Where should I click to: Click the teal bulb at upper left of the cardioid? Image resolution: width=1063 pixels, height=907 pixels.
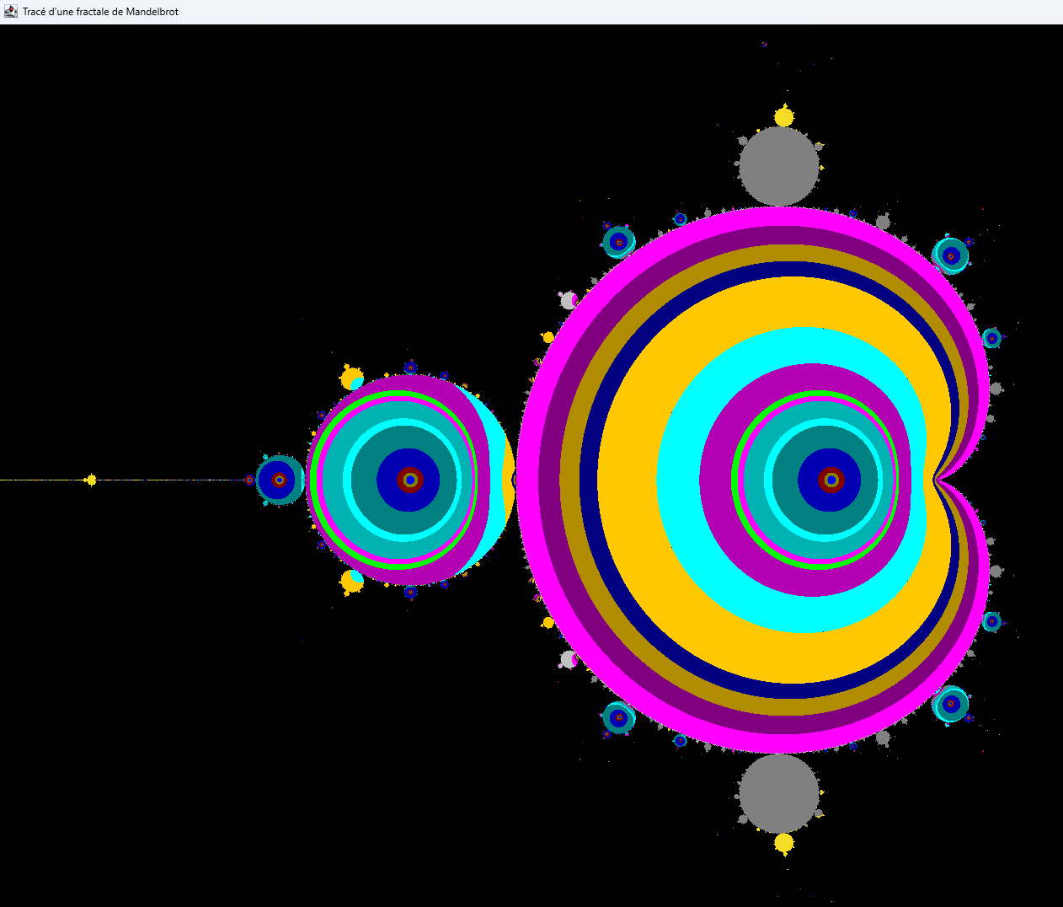click(618, 242)
